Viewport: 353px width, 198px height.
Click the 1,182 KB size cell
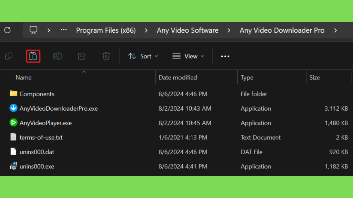tap(336, 166)
